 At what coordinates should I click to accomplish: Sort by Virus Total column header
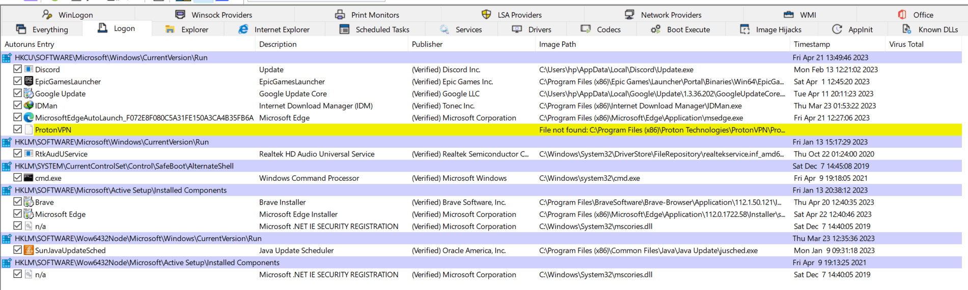pyautogui.click(x=924, y=44)
